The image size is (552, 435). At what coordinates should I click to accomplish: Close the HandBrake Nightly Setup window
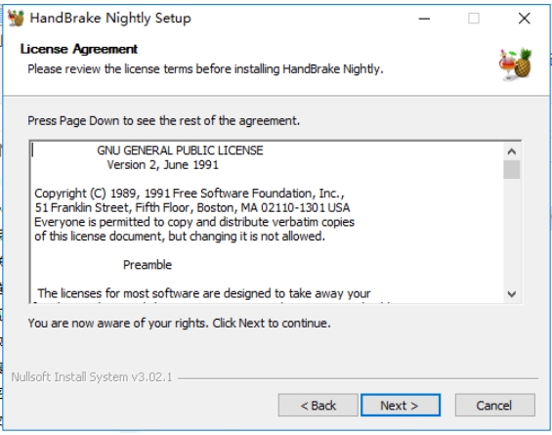click(525, 19)
